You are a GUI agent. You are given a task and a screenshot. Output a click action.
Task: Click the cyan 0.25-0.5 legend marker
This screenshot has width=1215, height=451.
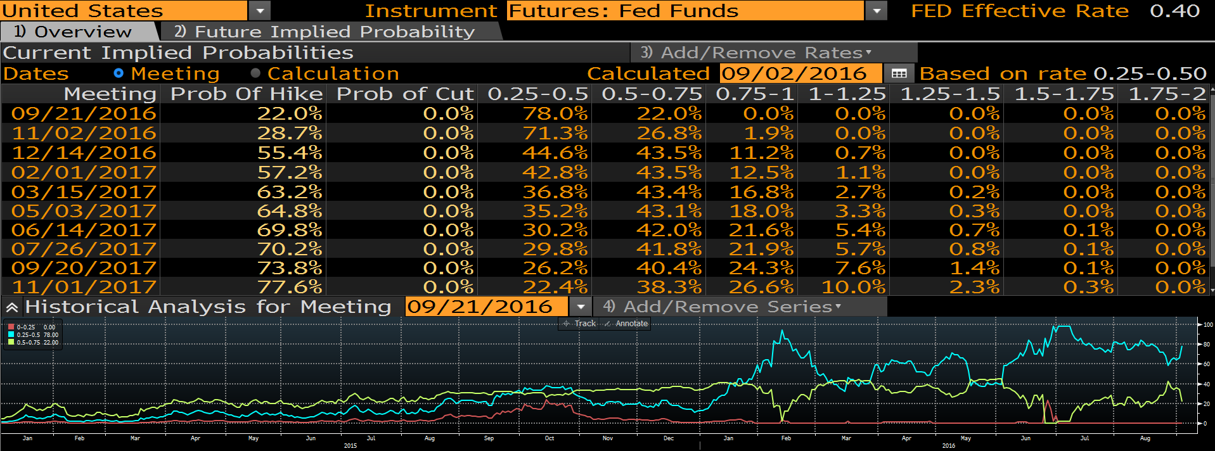coord(11,335)
